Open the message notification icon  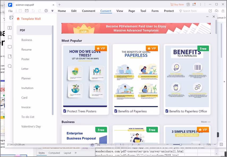pyautogui.click(x=194, y=5)
